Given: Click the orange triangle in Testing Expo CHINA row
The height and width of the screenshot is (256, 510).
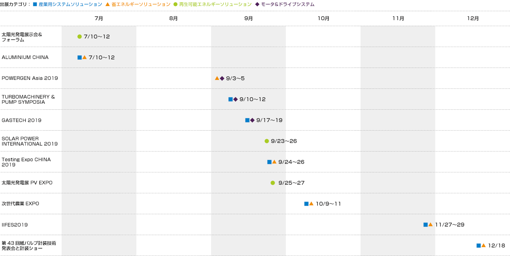Looking at the screenshot, I should pyautogui.click(x=274, y=162).
